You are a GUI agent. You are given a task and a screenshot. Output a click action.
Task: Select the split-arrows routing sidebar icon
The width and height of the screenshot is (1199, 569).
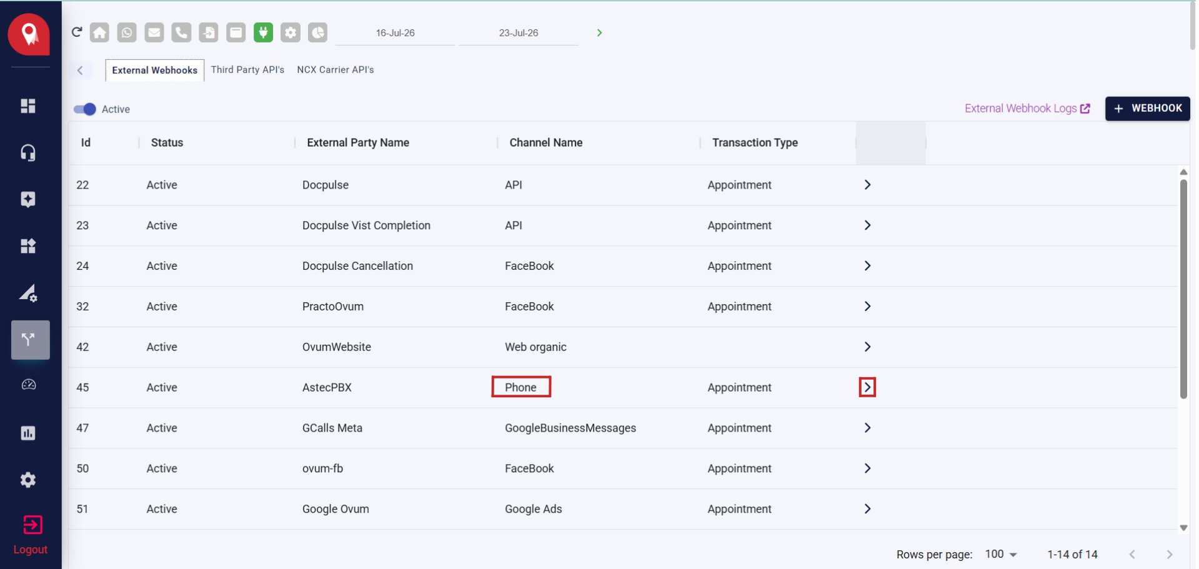click(30, 340)
